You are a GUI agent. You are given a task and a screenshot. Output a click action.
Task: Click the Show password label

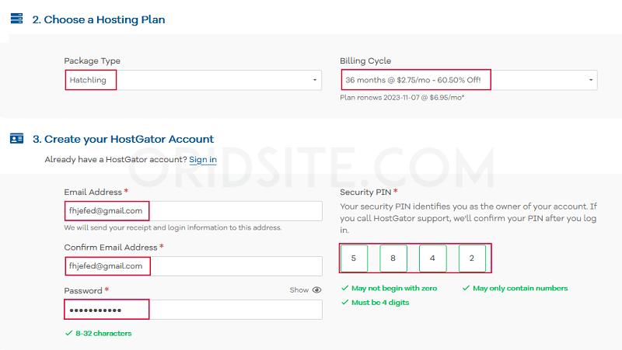coord(299,290)
